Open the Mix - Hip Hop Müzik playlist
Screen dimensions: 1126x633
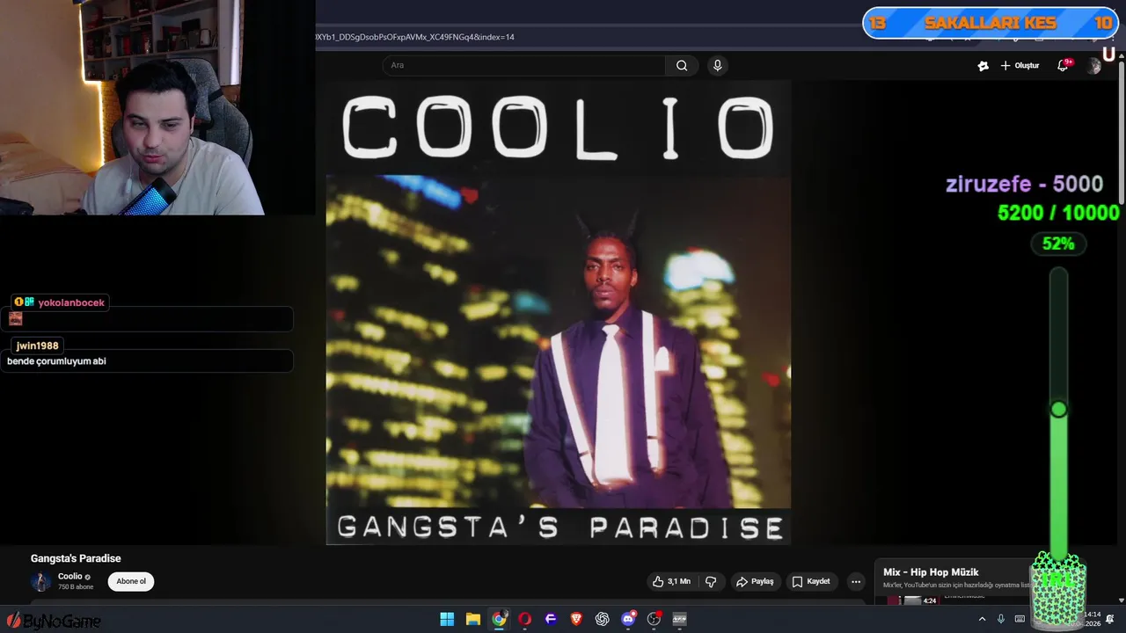pos(931,572)
